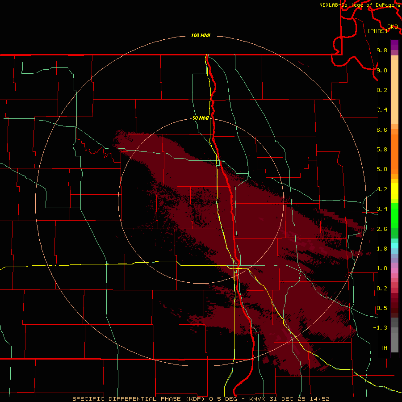Click the 9.8 value on the scale
Screen dimensions: 402x402
coord(382,50)
